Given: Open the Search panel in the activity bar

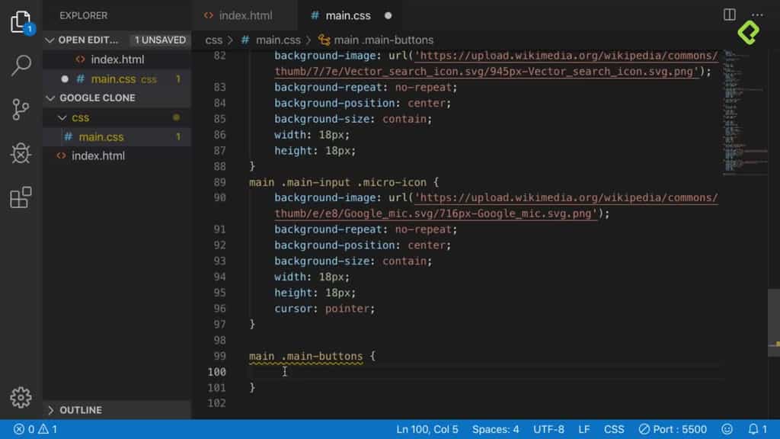Looking at the screenshot, I should click(x=20, y=66).
